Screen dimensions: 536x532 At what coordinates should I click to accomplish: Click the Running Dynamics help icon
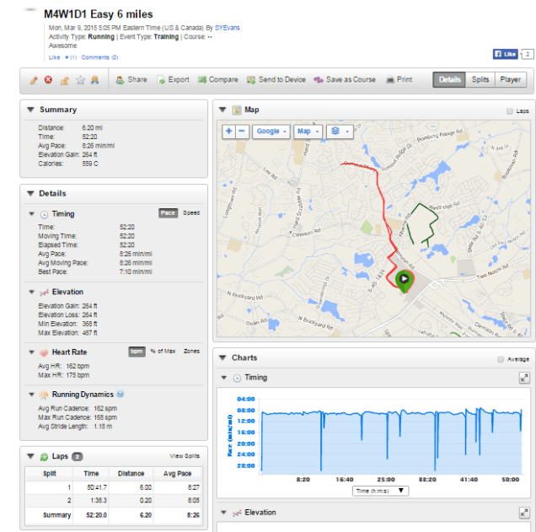pos(121,394)
